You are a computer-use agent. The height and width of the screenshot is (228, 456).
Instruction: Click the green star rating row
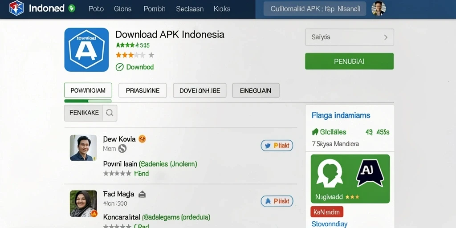tap(133, 45)
